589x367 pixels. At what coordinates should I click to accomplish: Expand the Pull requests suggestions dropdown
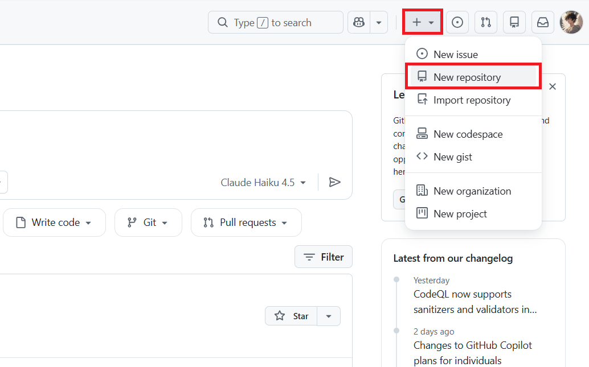pyautogui.click(x=246, y=222)
